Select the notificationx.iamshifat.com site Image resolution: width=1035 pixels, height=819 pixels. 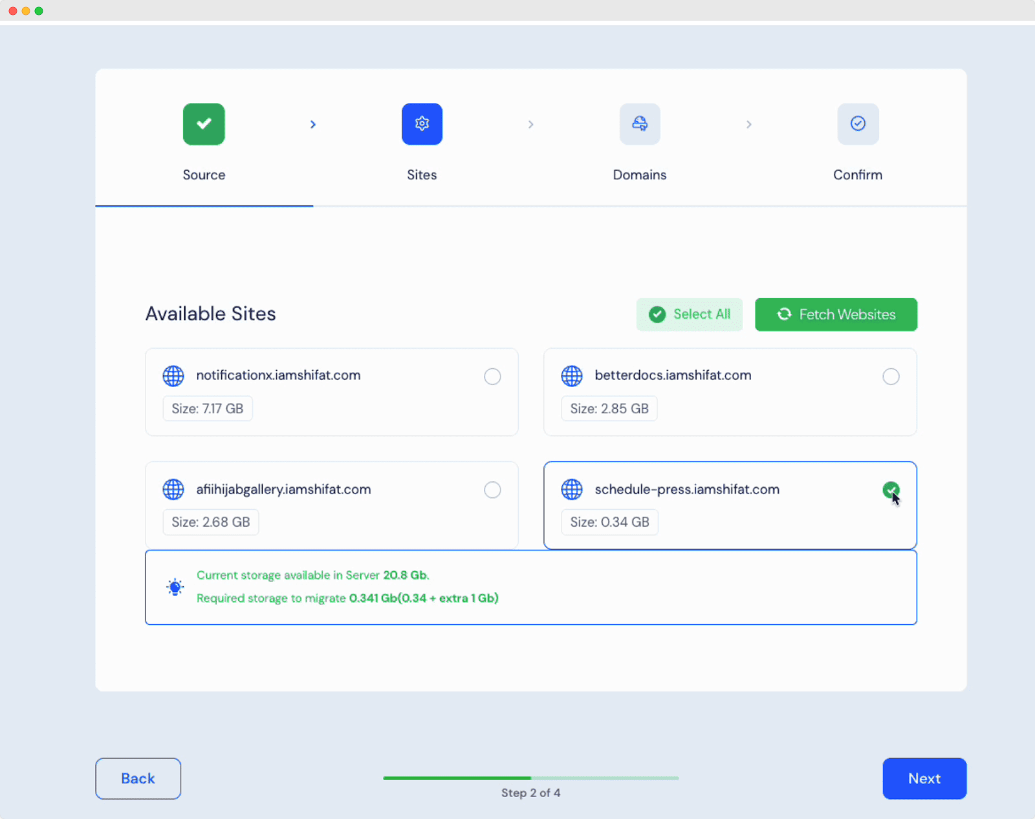(492, 377)
